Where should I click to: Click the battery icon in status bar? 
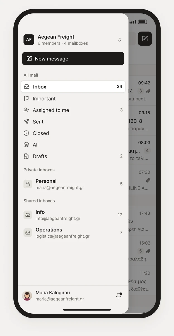pyautogui.click(x=142, y=22)
